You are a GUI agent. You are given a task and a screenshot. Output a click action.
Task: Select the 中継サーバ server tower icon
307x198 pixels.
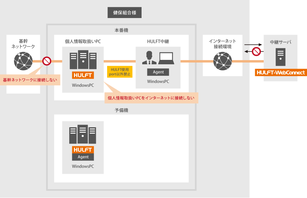[x=280, y=57]
